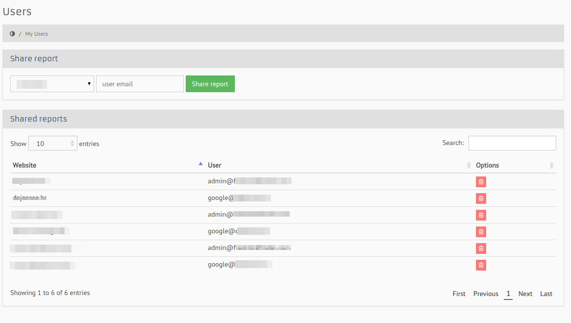Remove the last shared report entry
Viewport: 571px width, 323px height.
[x=481, y=265]
